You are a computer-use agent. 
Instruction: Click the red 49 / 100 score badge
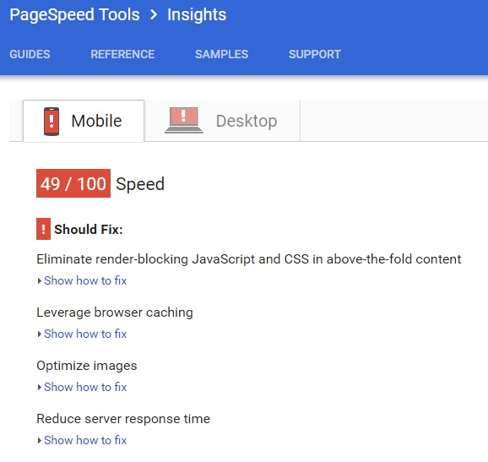pos(73,183)
